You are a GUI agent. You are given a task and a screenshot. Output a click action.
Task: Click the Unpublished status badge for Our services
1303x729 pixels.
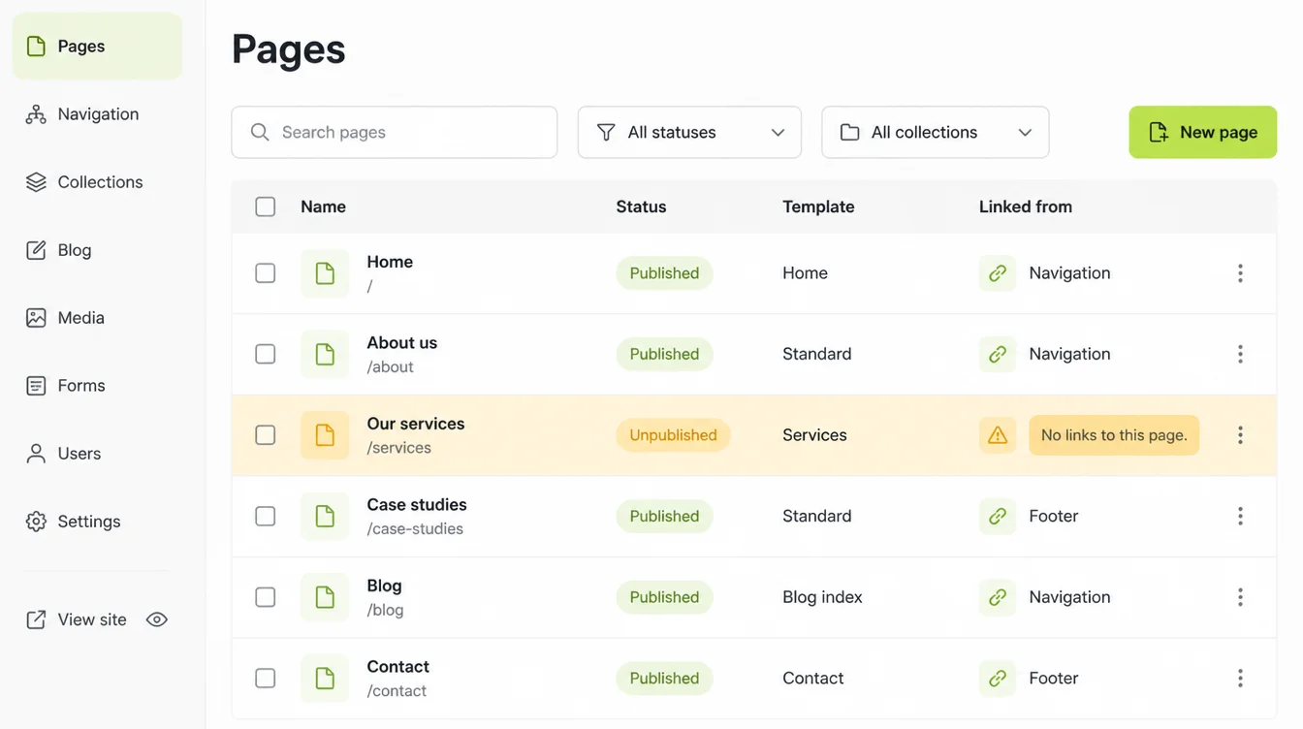tap(673, 435)
